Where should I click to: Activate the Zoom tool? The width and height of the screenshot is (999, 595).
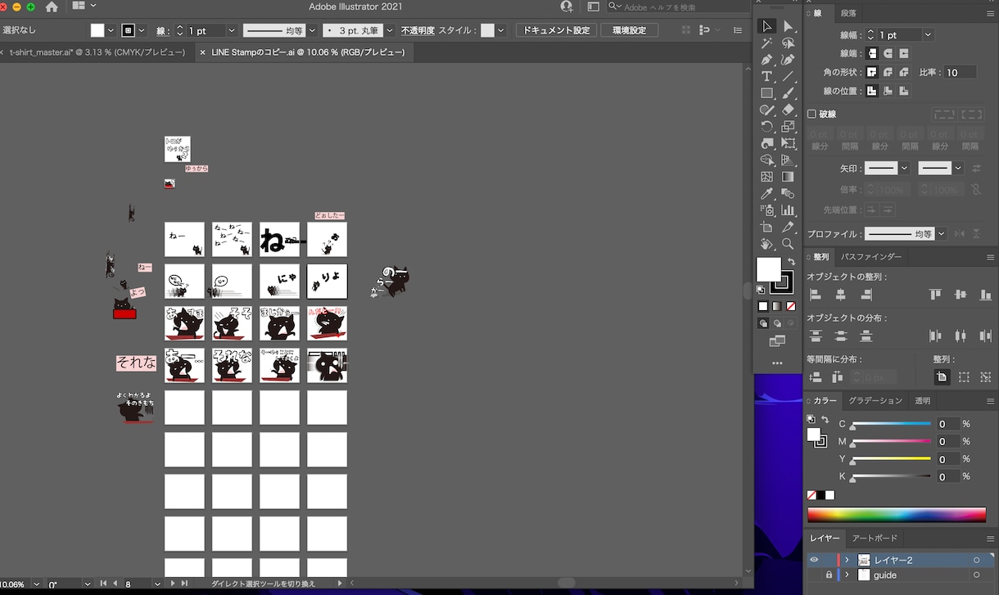pos(788,244)
